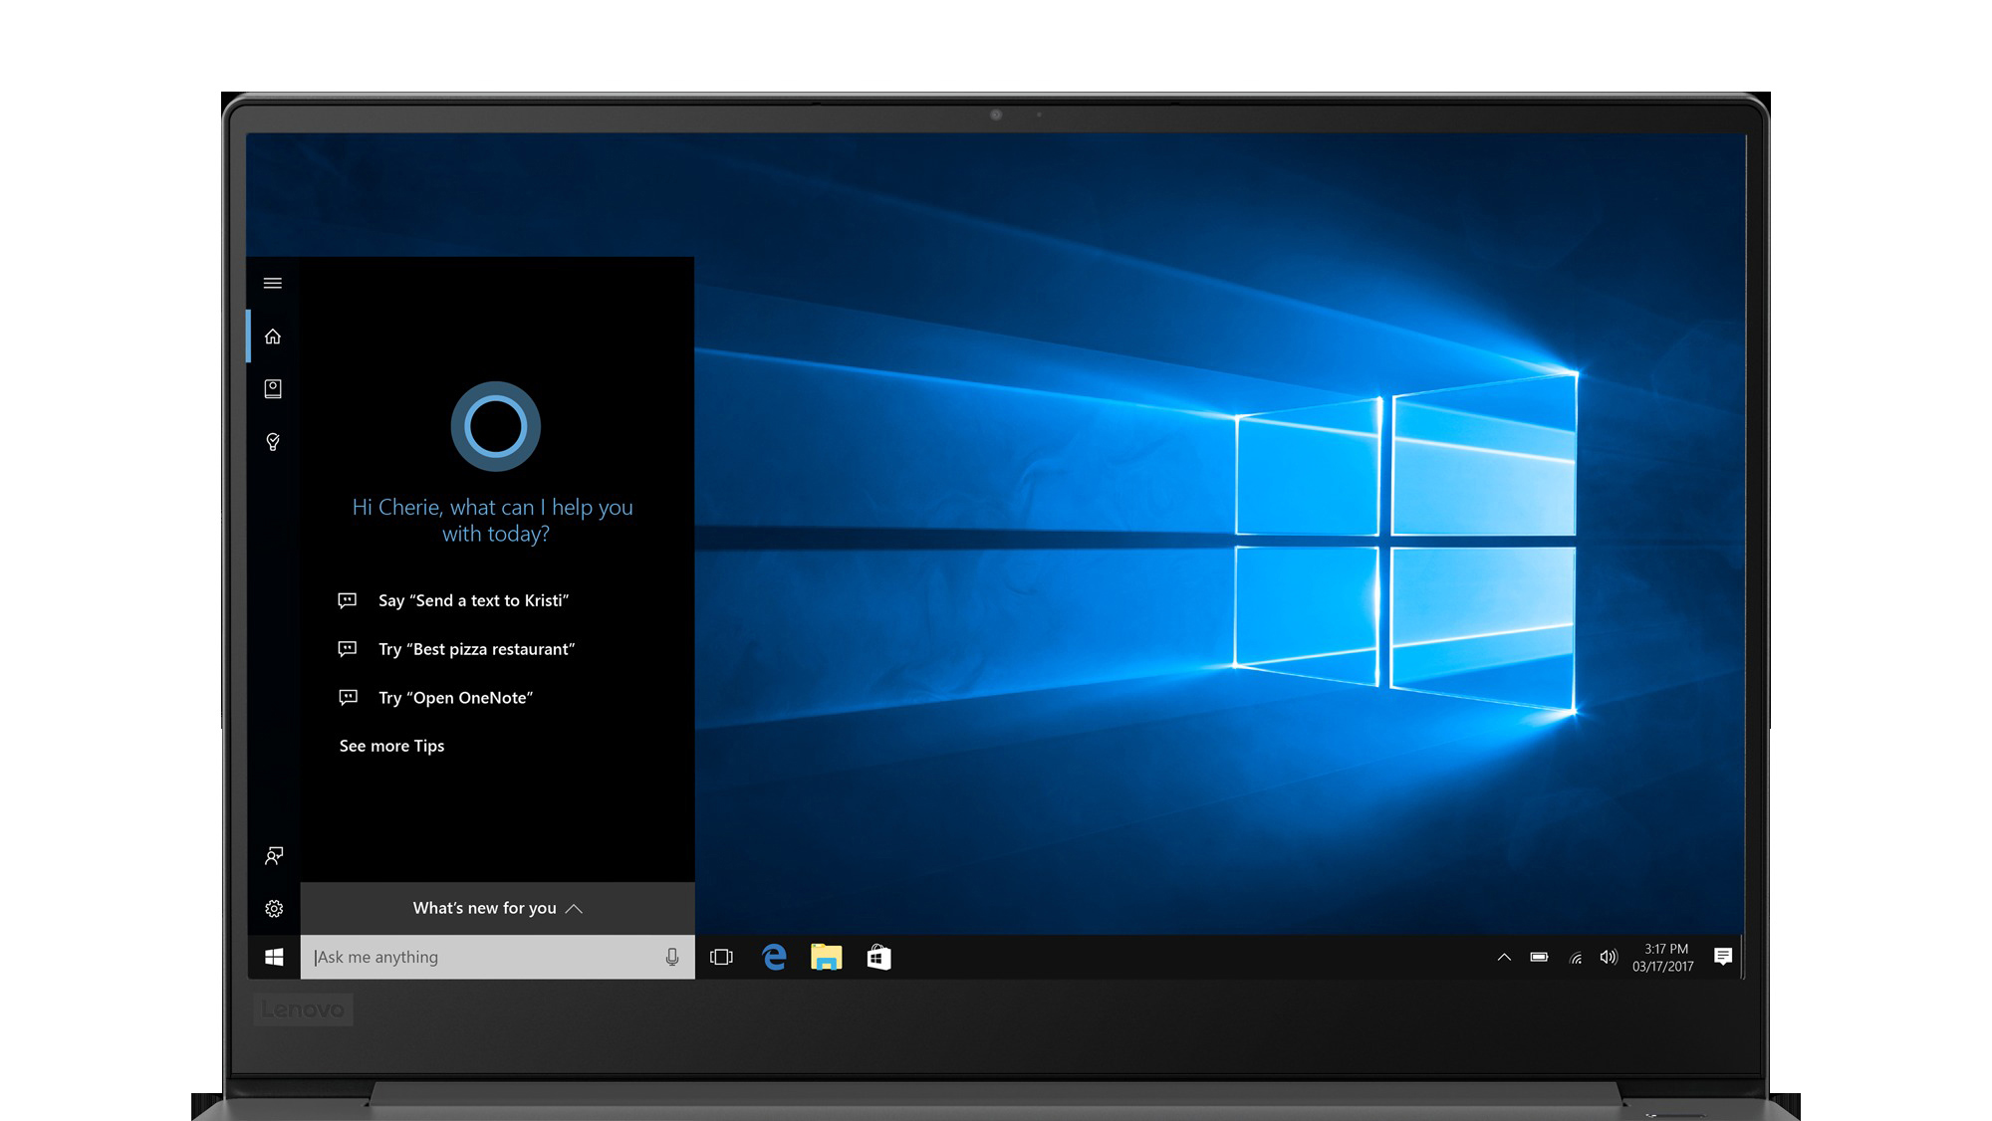The height and width of the screenshot is (1121, 1992).
Task: Select the tip Try "Best pizza restaurant"
Action: click(x=476, y=649)
